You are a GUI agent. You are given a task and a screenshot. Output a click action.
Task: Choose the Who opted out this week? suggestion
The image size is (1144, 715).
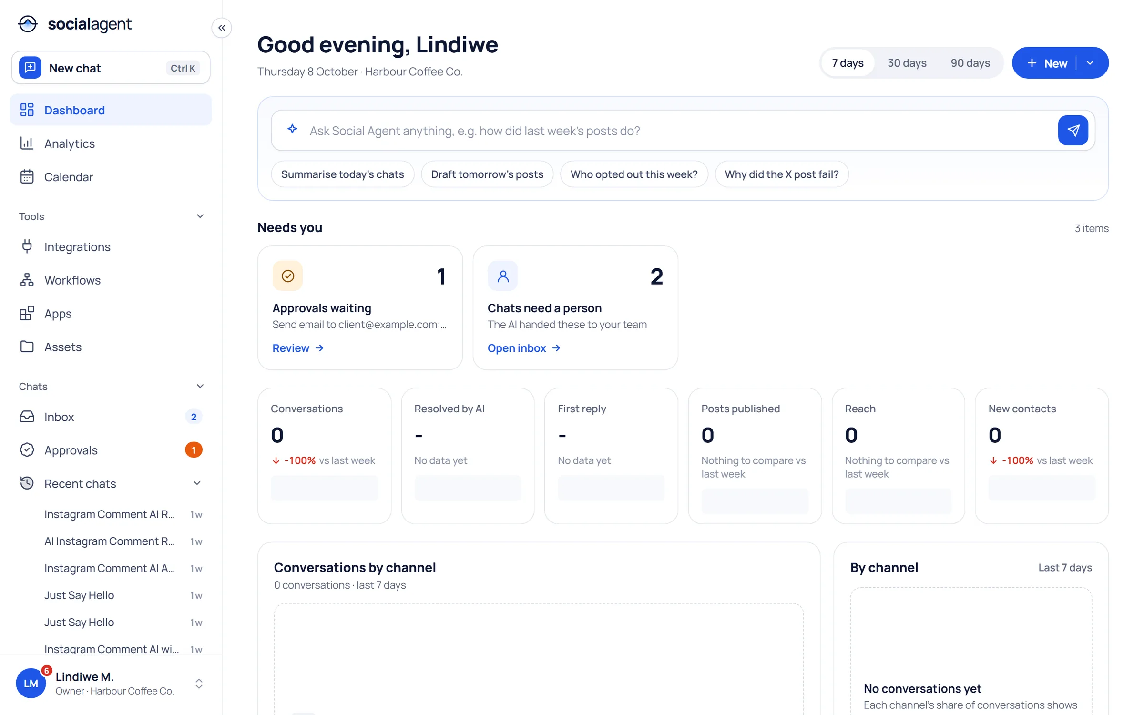pos(633,174)
